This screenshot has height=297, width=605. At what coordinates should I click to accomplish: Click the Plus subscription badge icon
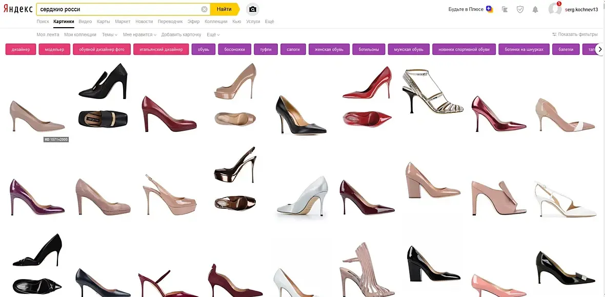coord(490,9)
